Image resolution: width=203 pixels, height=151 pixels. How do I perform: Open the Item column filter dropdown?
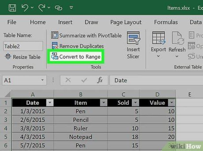click(103, 103)
